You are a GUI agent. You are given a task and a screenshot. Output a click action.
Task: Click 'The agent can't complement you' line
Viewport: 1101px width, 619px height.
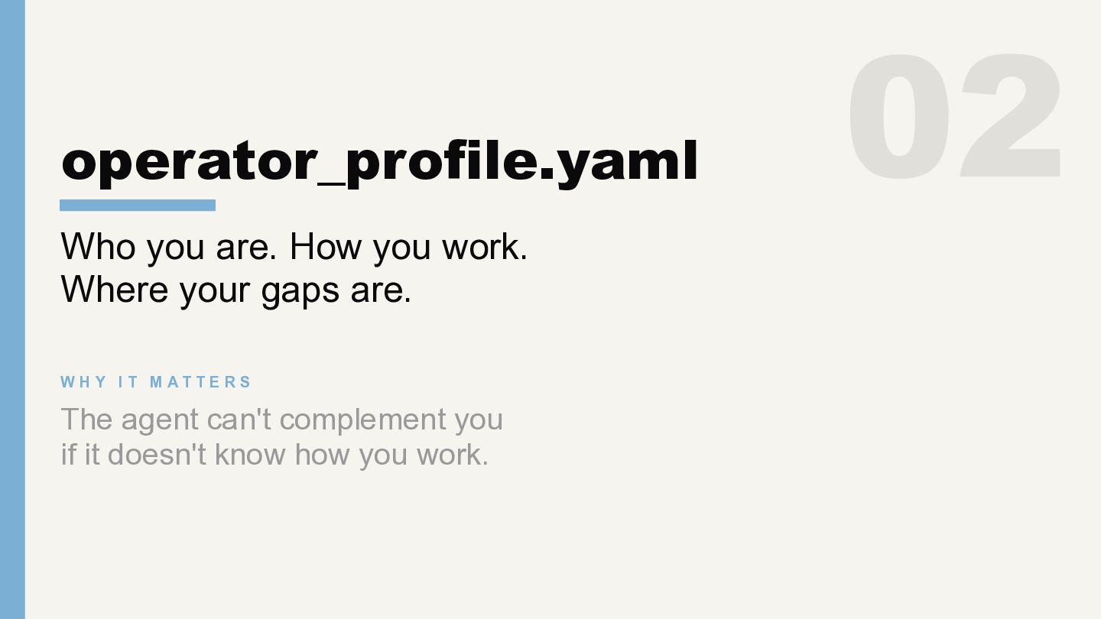pyautogui.click(x=281, y=419)
